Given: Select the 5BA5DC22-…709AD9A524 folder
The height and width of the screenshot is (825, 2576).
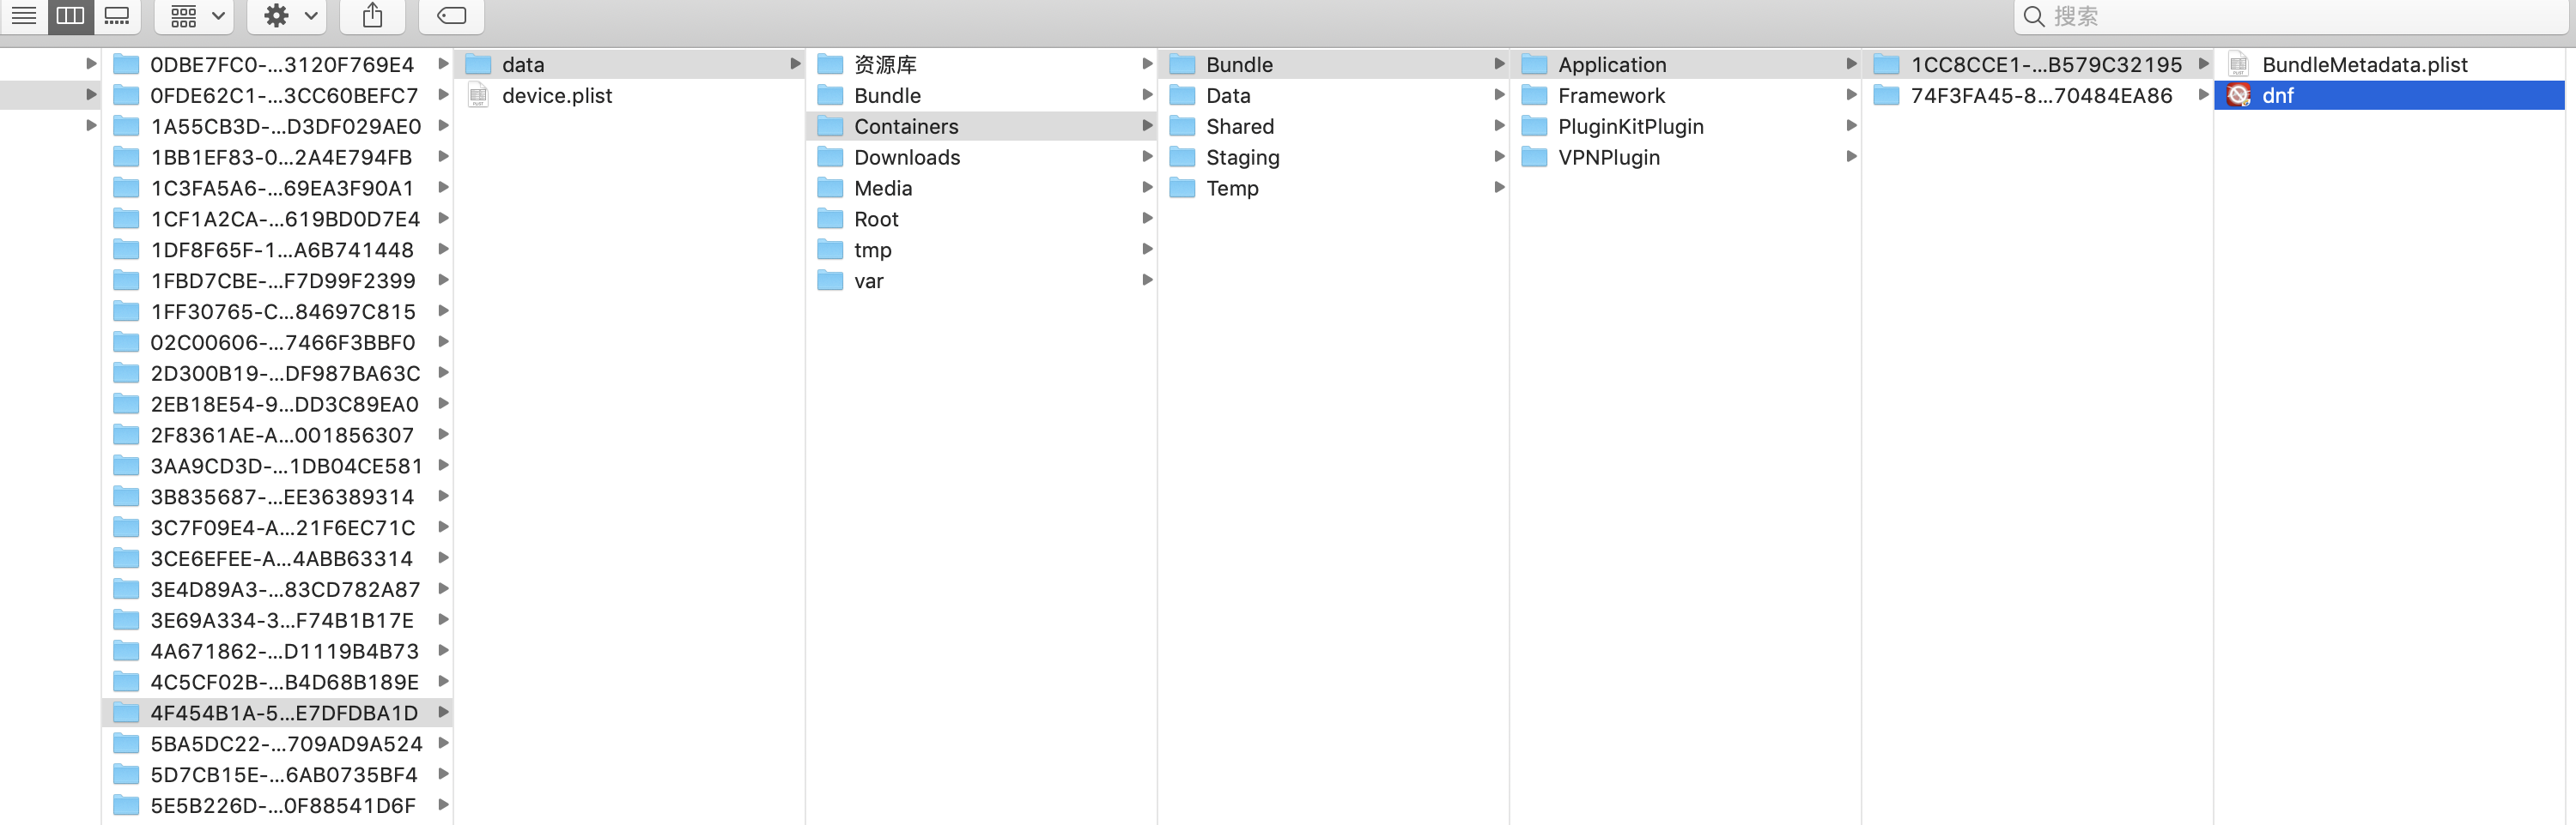Looking at the screenshot, I should pos(286,744).
